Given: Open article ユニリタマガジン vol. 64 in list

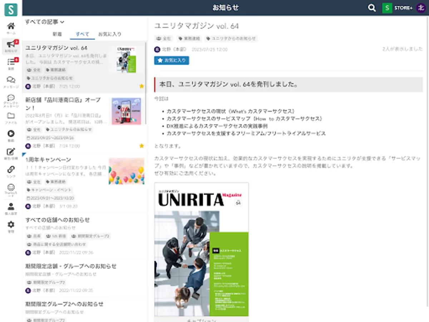Looking at the screenshot, I should tap(84, 67).
